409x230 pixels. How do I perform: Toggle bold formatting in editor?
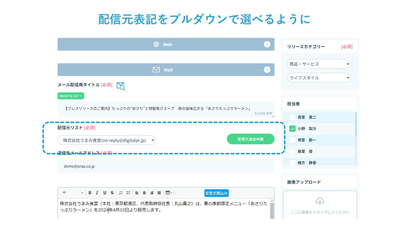click(x=90, y=193)
